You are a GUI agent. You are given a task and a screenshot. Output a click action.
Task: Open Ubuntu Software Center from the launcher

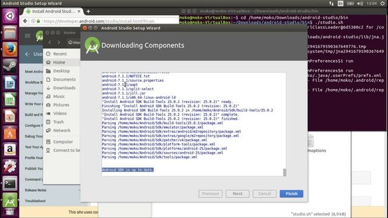click(x=10, y=133)
